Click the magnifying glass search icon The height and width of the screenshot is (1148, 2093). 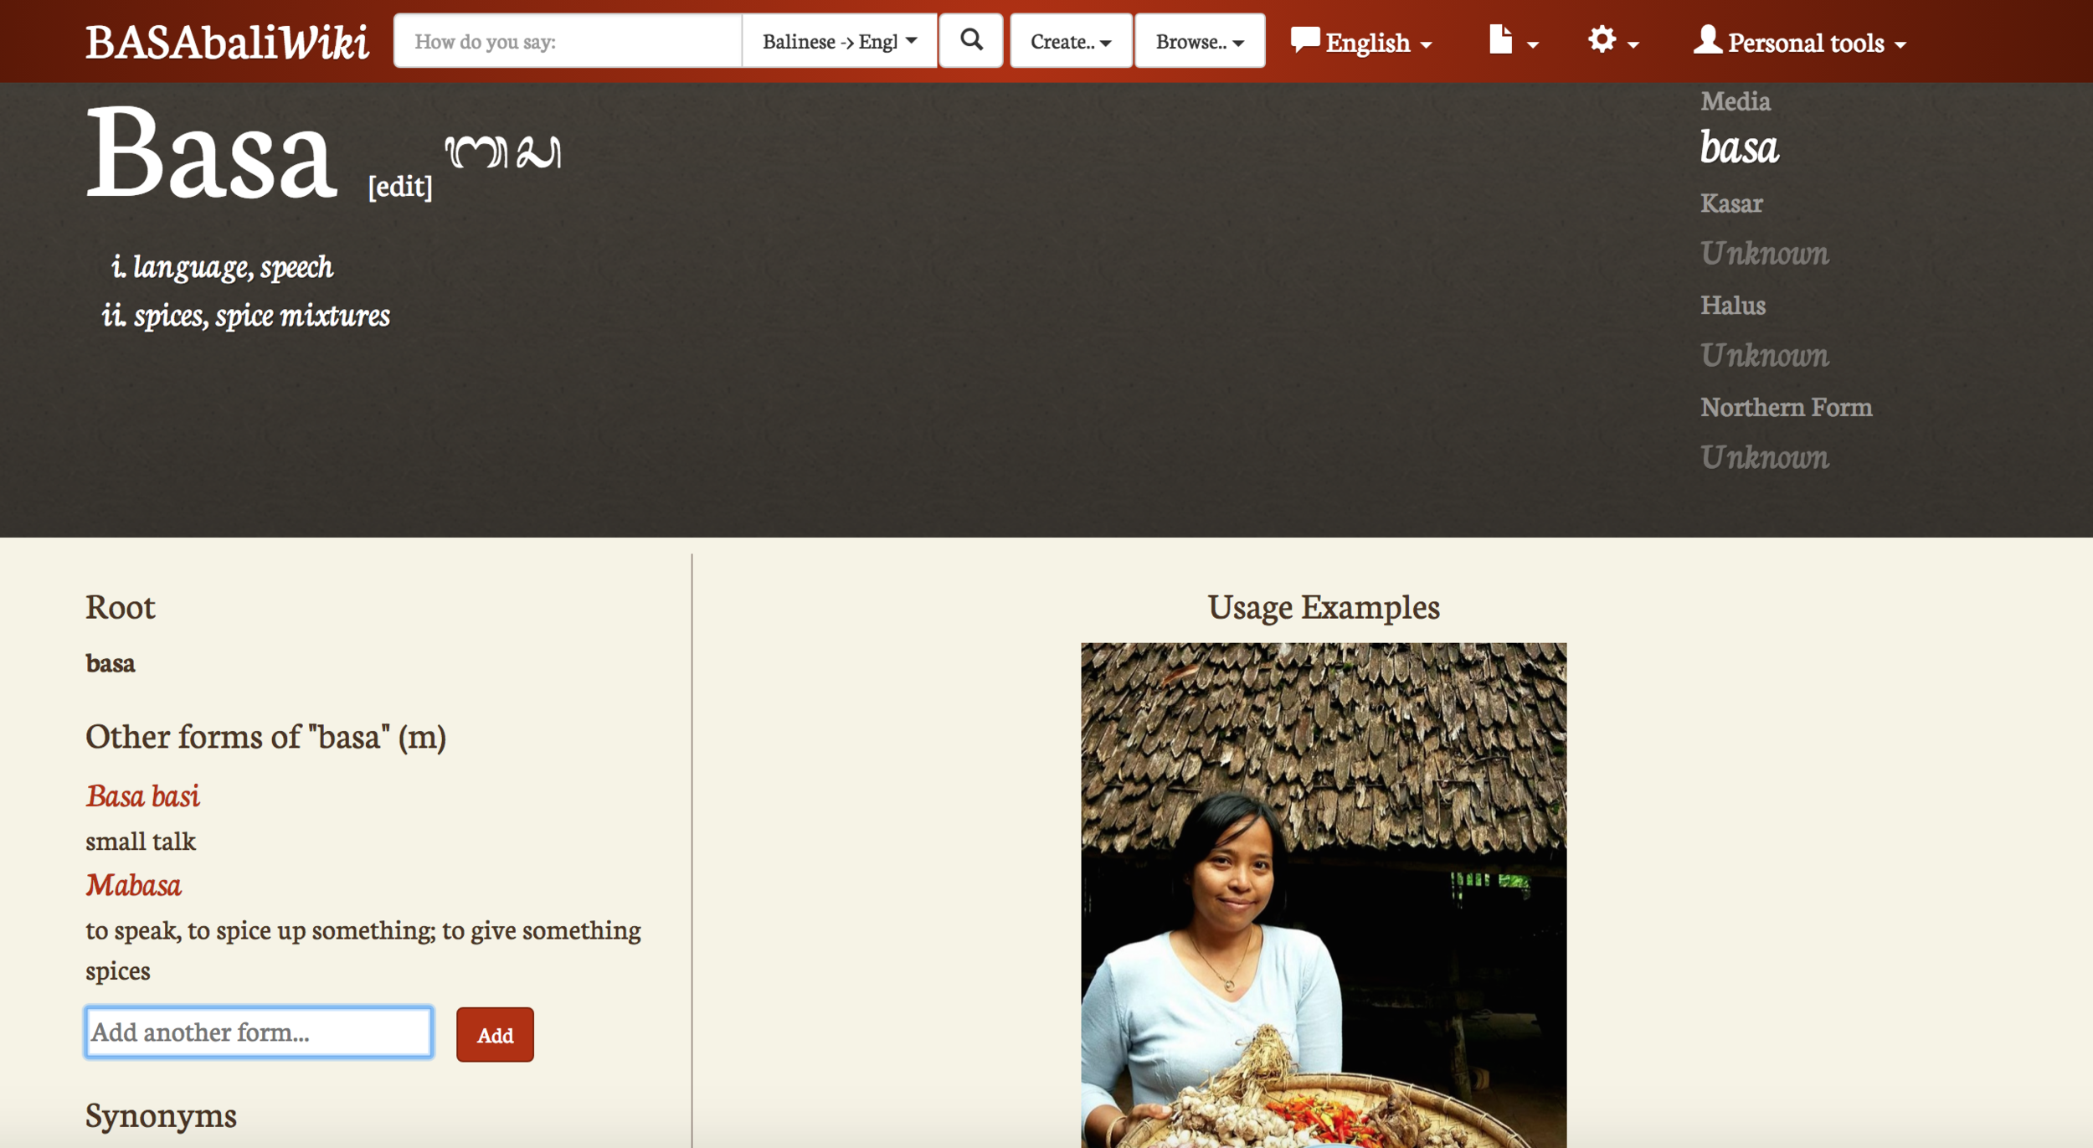[971, 40]
